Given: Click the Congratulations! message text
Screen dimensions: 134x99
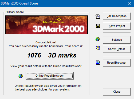Looking at the screenshot, I should [46, 42].
